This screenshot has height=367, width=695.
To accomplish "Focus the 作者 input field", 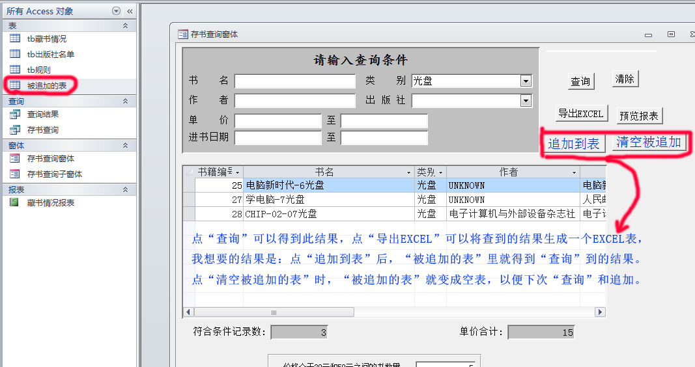I will pyautogui.click(x=295, y=100).
